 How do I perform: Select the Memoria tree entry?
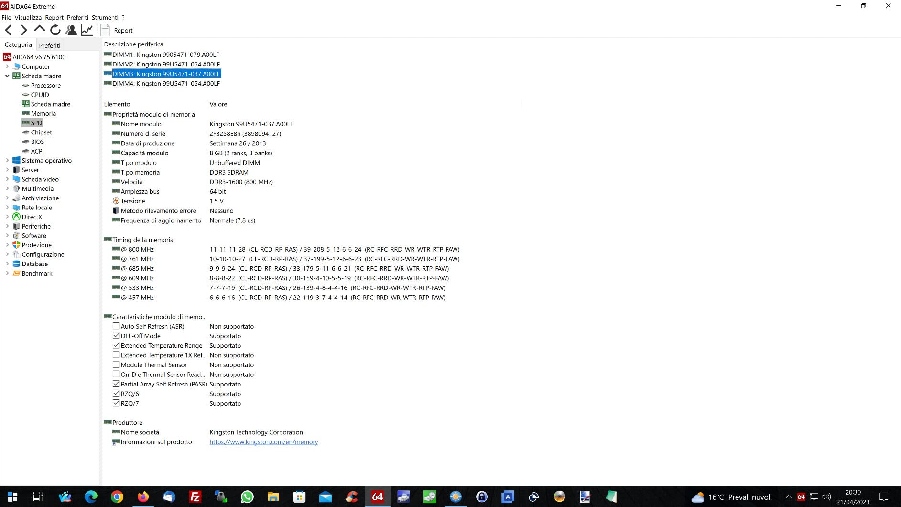[x=43, y=113]
